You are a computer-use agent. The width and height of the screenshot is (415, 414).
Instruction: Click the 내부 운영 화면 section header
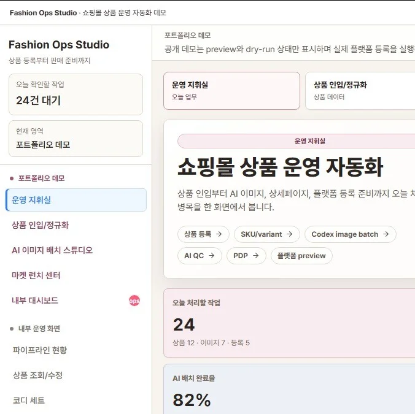tap(39, 328)
